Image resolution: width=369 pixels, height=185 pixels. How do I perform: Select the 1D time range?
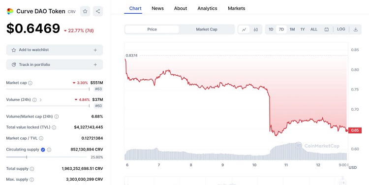coord(271,30)
